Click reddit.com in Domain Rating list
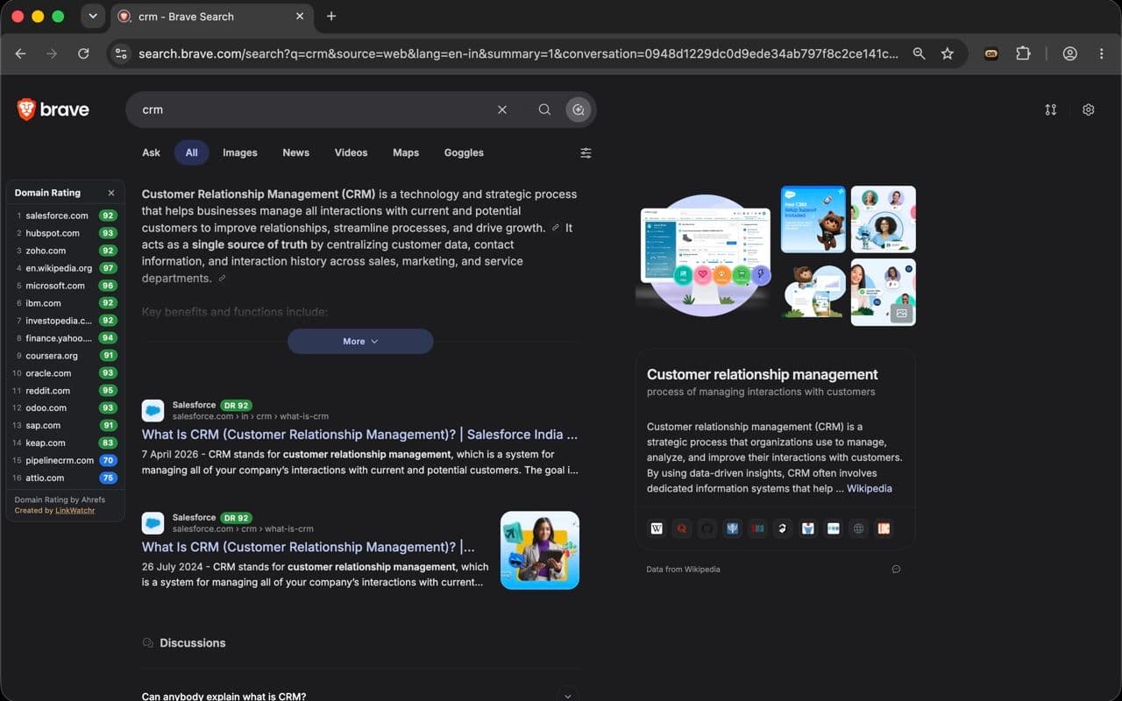 point(47,391)
